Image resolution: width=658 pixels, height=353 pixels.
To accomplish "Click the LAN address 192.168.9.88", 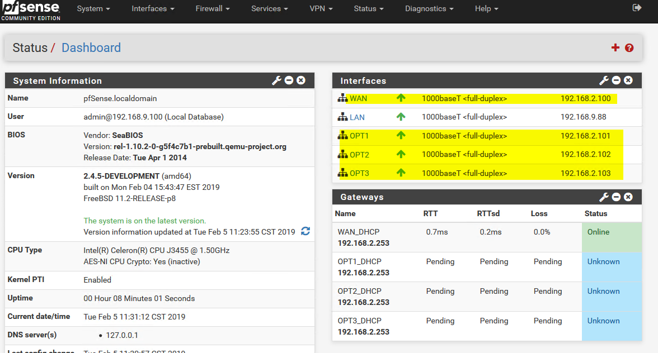I will coord(583,117).
